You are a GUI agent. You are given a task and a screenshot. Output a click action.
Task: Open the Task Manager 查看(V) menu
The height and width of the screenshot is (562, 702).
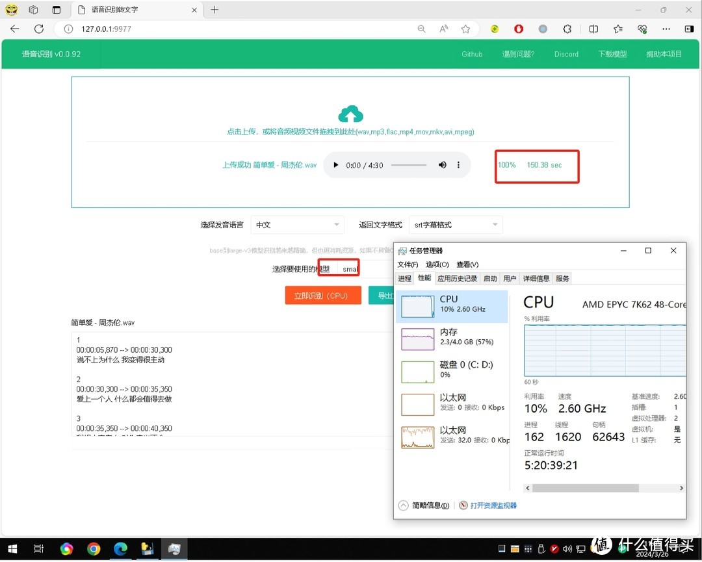[467, 264]
